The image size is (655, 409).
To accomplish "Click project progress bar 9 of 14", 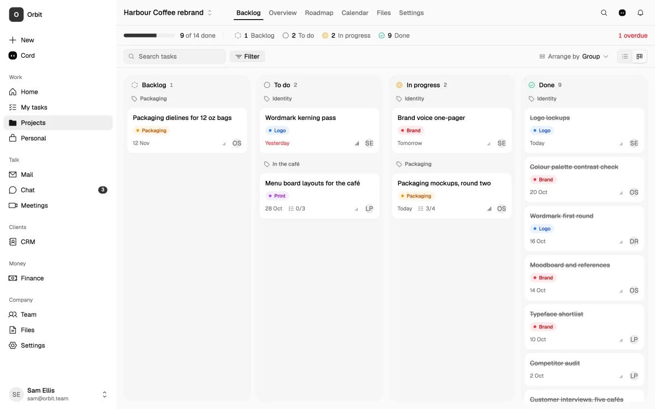I will click(149, 35).
